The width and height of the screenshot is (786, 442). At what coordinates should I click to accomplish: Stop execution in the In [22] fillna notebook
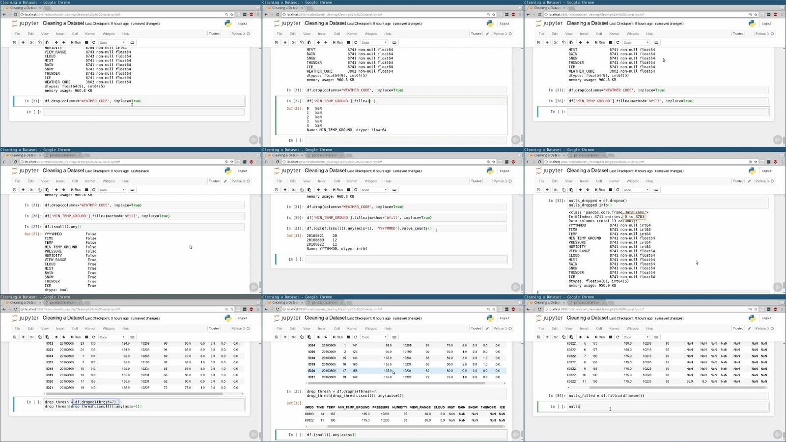pos(348,42)
